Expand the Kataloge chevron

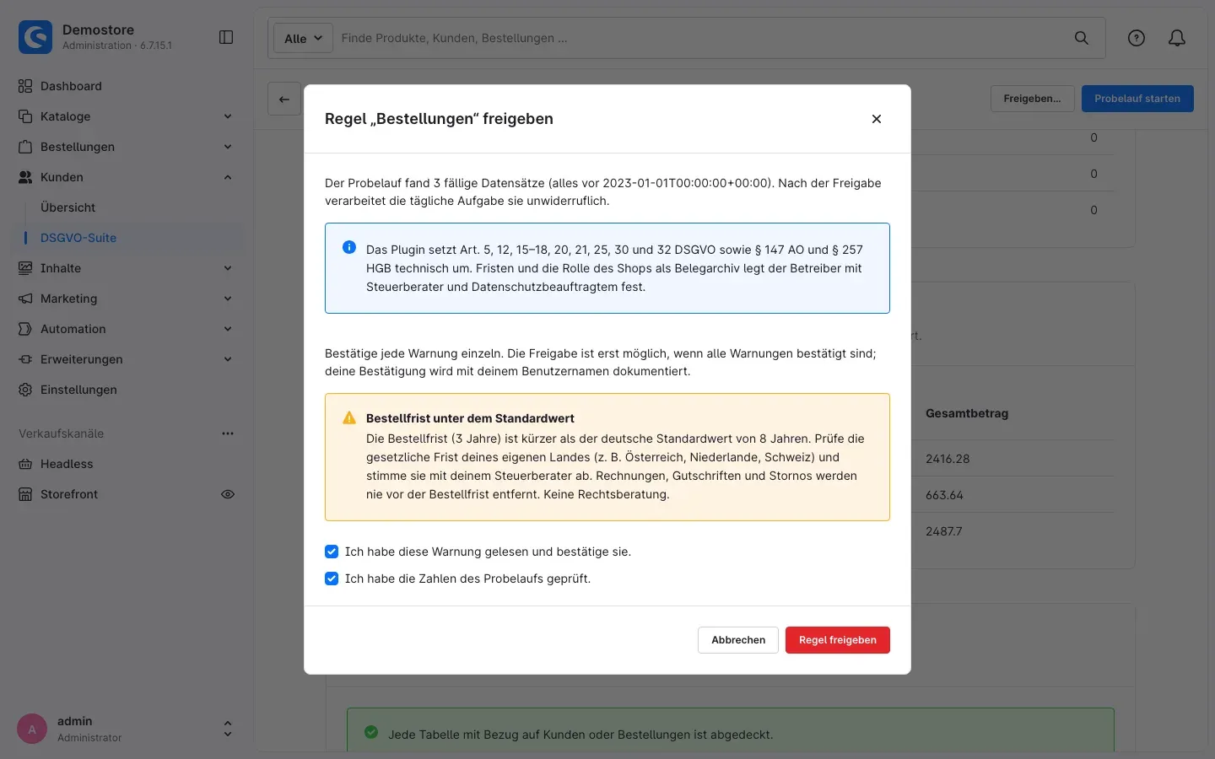[x=228, y=116]
